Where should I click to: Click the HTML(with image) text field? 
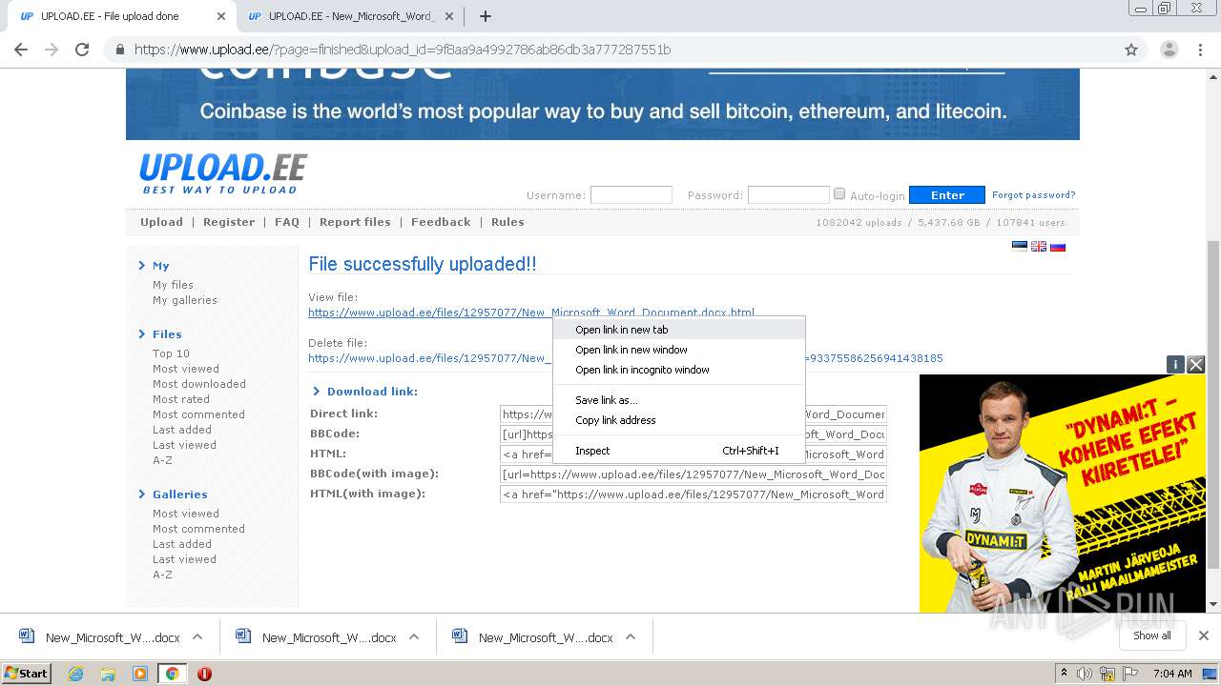point(693,494)
